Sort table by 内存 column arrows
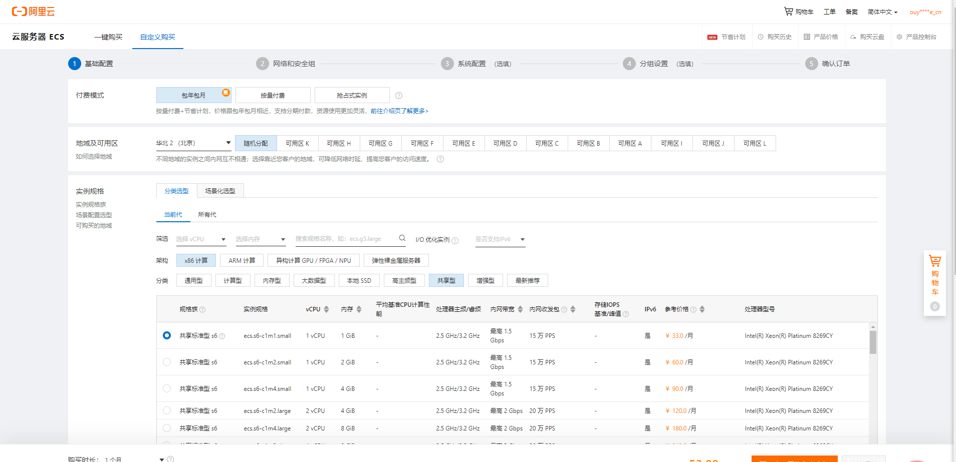Image resolution: width=956 pixels, height=462 pixels. (359, 309)
